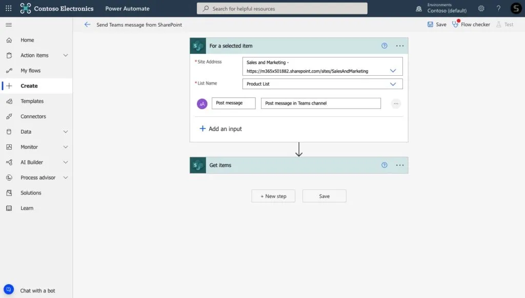Open ellipsis menu of Get items
The width and height of the screenshot is (525, 298).
pyautogui.click(x=400, y=165)
